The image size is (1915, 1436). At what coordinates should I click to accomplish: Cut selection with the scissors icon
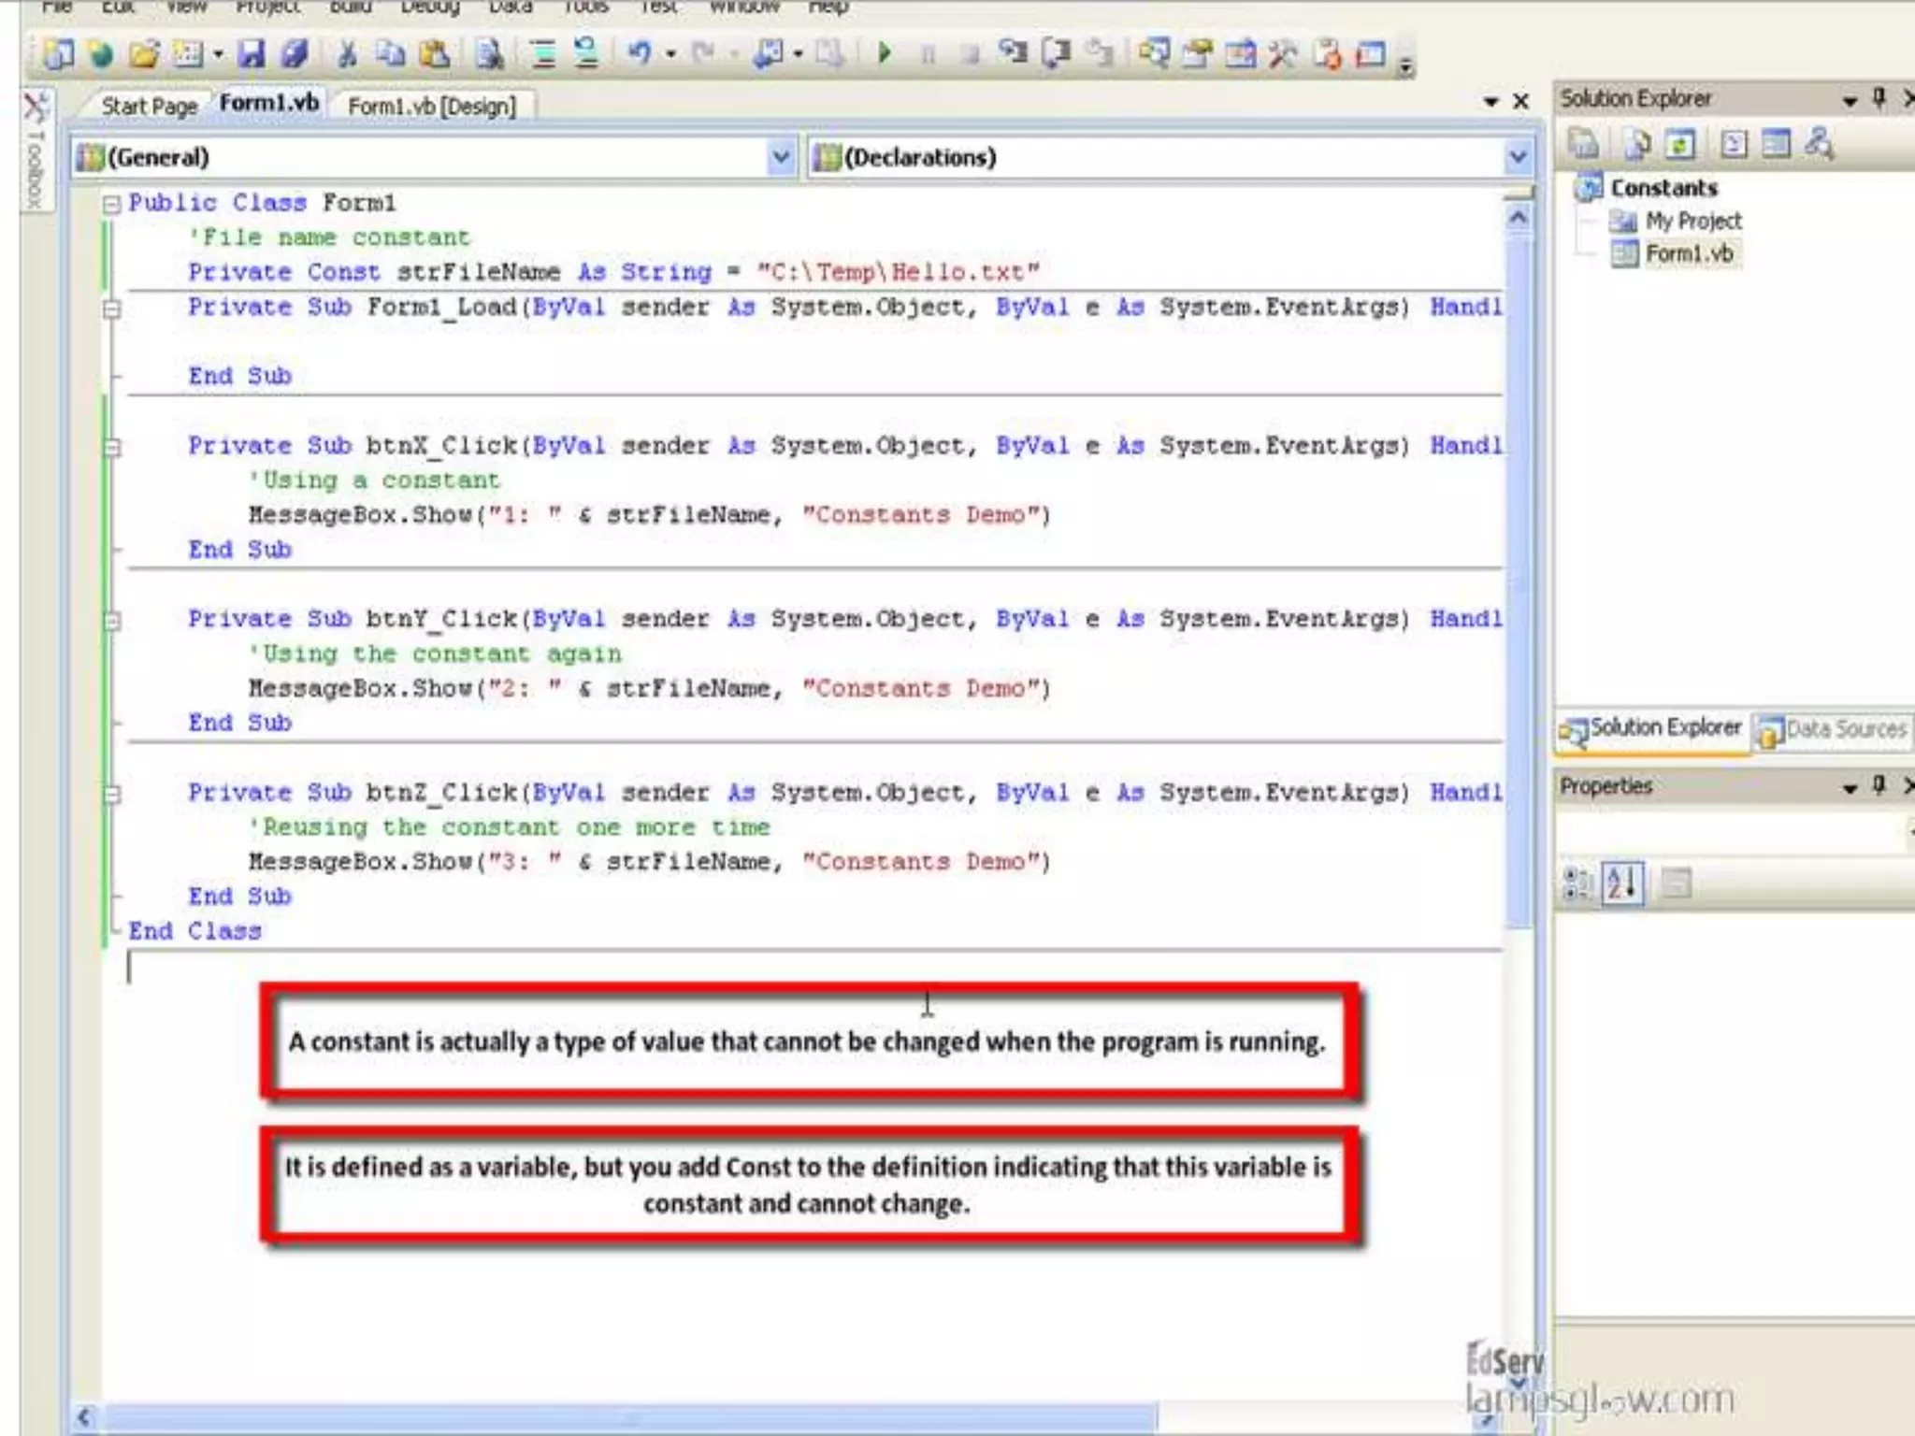tap(347, 53)
